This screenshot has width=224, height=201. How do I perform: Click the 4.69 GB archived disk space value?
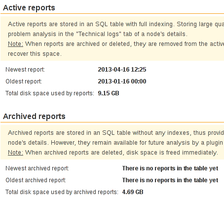[133, 192]
